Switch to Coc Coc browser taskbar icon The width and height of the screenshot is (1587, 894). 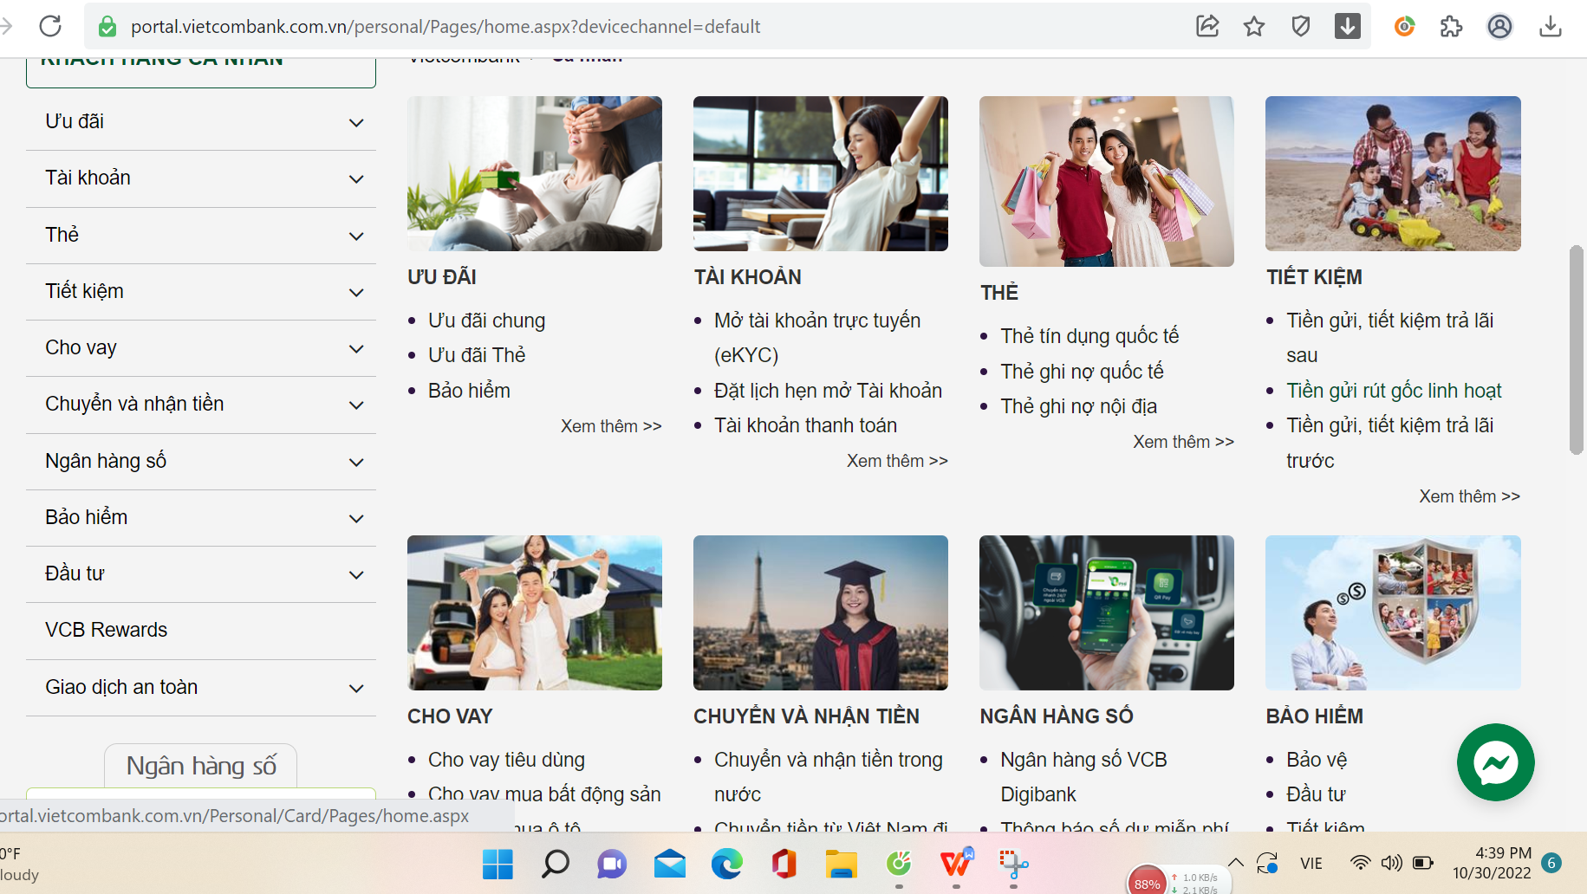click(899, 864)
